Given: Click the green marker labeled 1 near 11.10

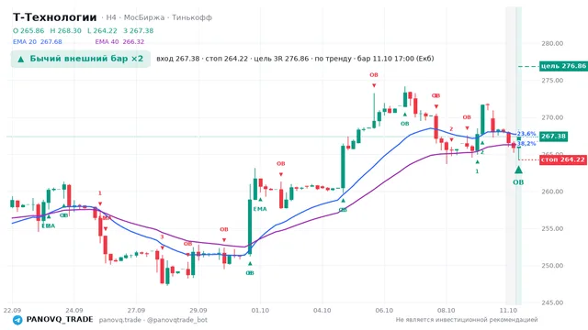Looking at the screenshot, I should pyautogui.click(x=478, y=171).
